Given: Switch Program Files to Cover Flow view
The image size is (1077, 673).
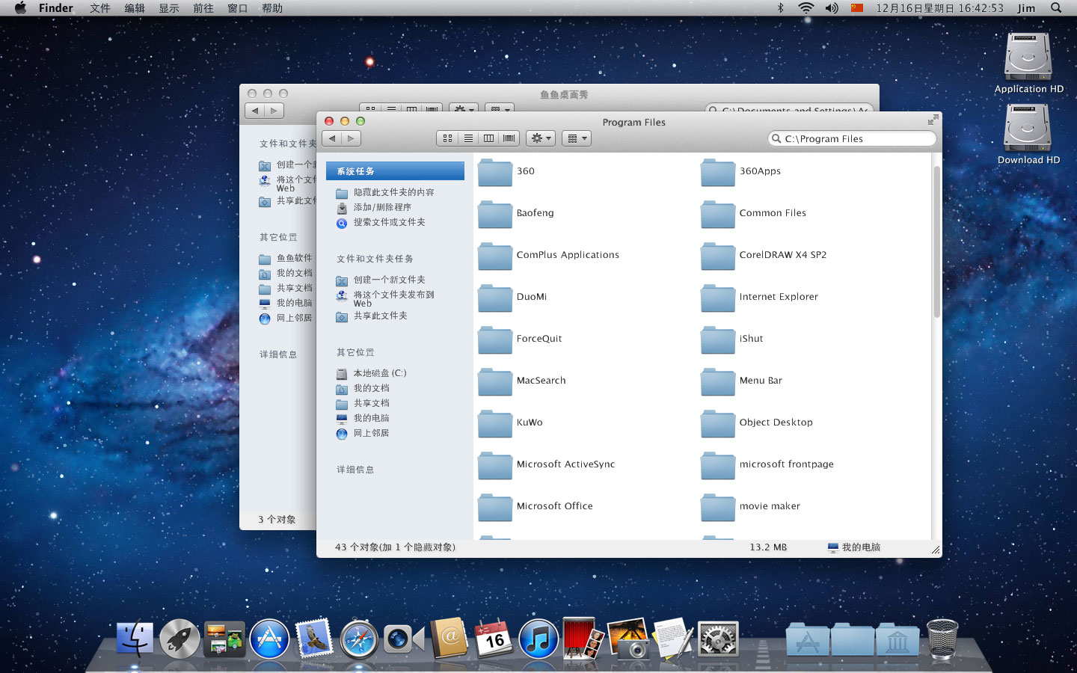Looking at the screenshot, I should click(x=509, y=138).
